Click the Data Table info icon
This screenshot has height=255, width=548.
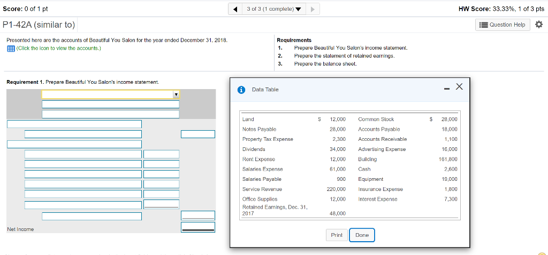(x=241, y=90)
